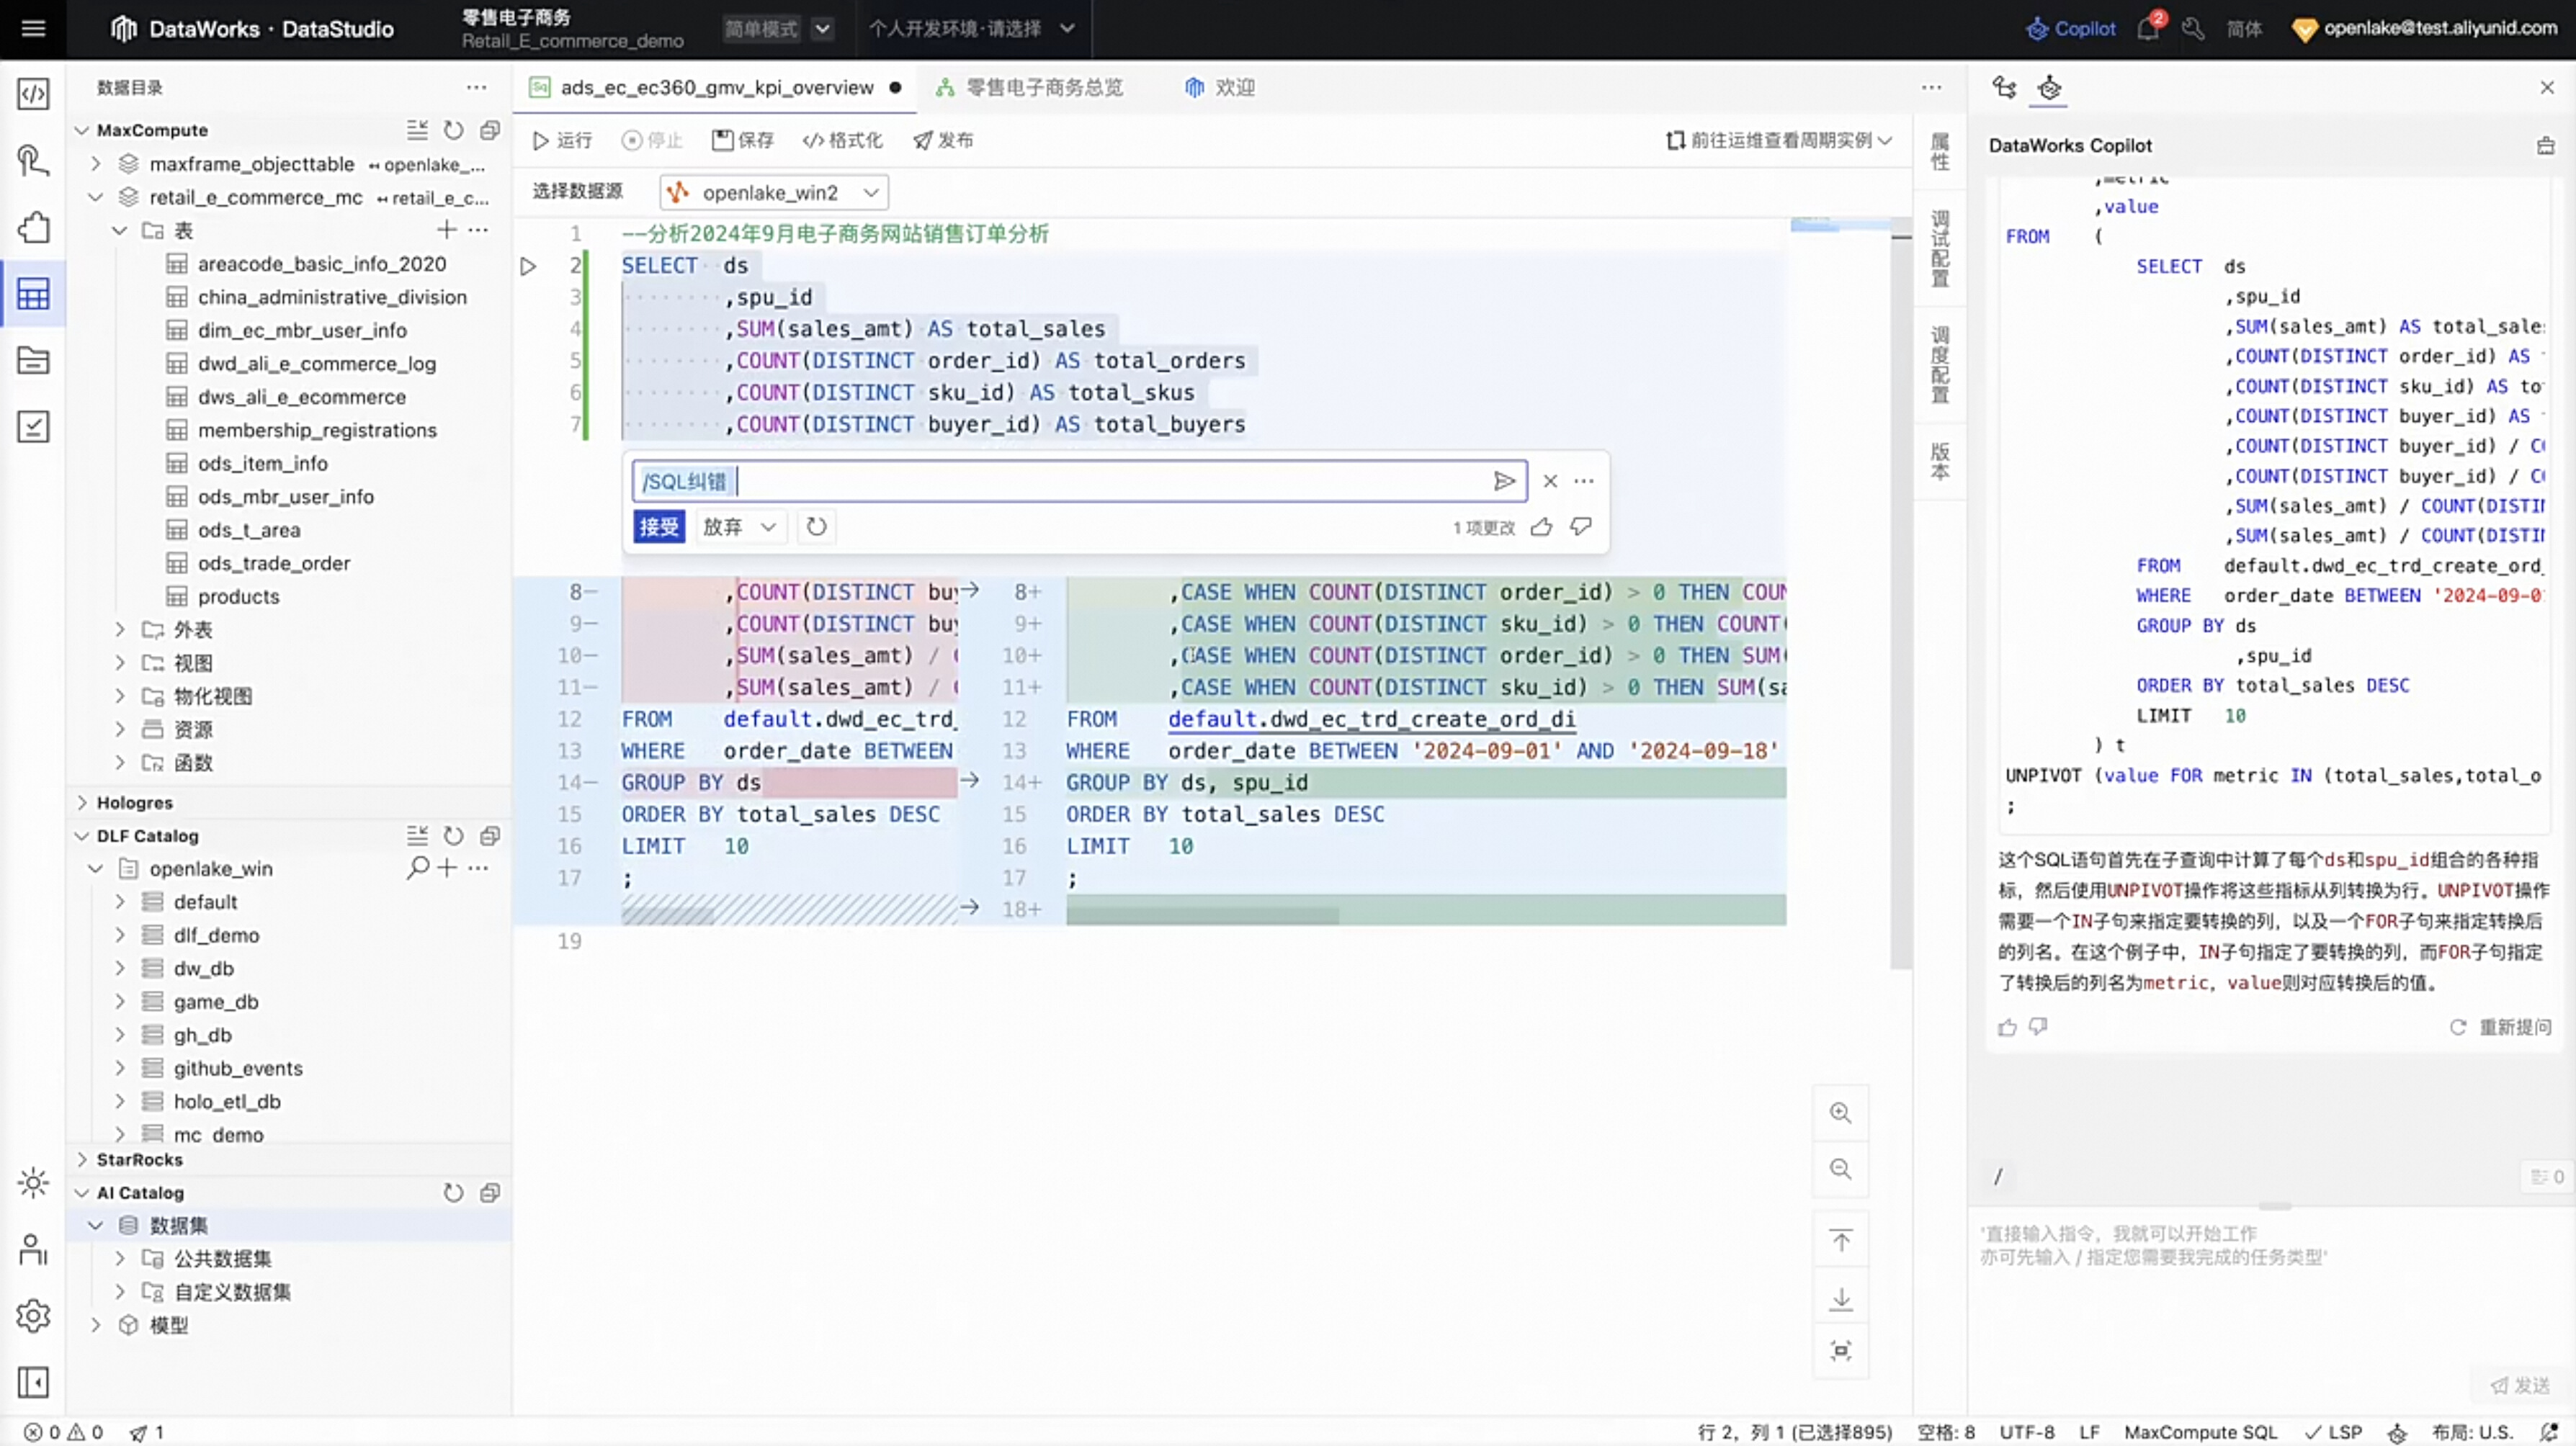Viewport: 2576px width, 1446px height.
Task: Click the zoom-in magnifier in the editor
Action: tap(1840, 1113)
